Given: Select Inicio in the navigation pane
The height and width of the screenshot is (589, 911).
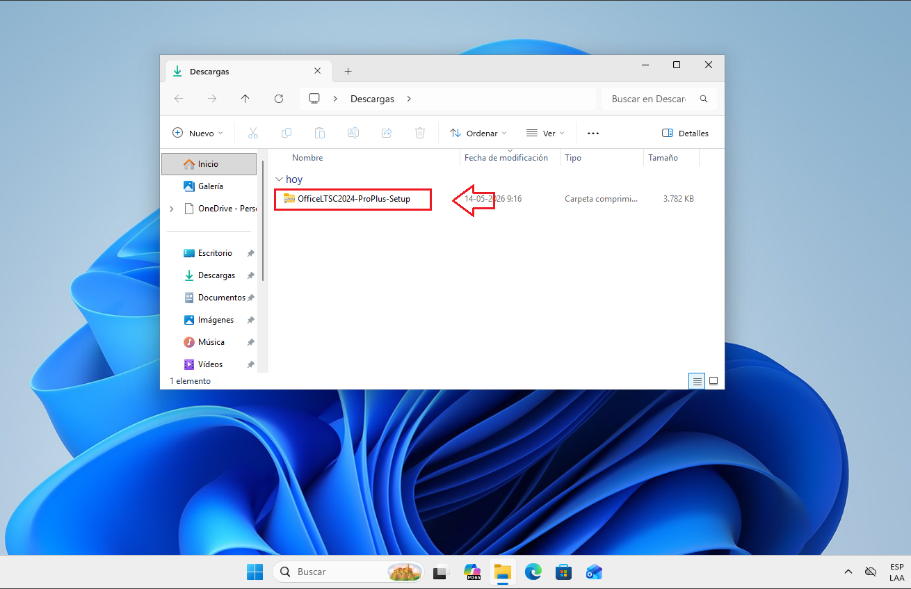Looking at the screenshot, I should pos(209,164).
